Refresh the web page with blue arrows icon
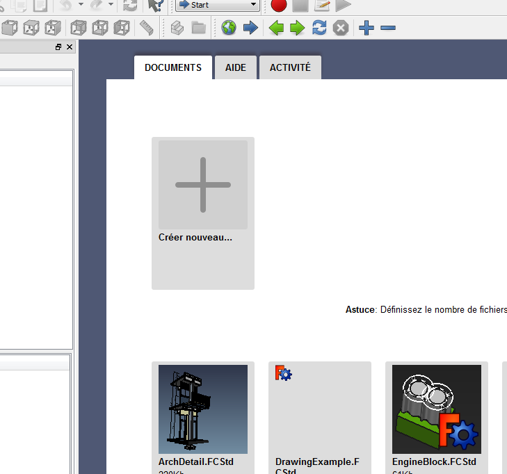The image size is (507, 474). [319, 28]
